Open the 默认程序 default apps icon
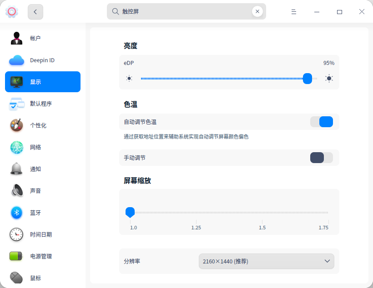The width and height of the screenshot is (373, 288). tap(16, 104)
